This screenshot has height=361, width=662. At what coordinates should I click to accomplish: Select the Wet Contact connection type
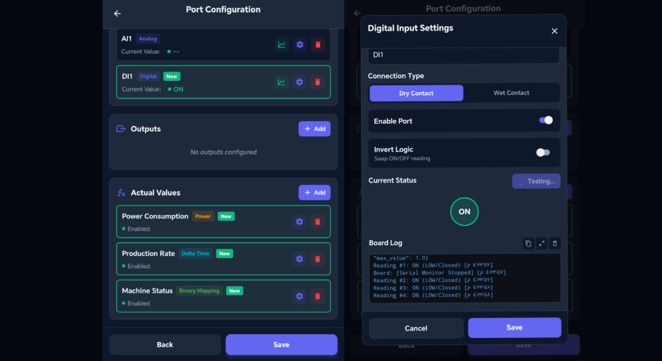pyautogui.click(x=511, y=93)
